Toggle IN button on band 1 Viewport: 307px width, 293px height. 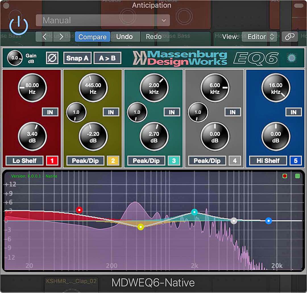click(50, 112)
